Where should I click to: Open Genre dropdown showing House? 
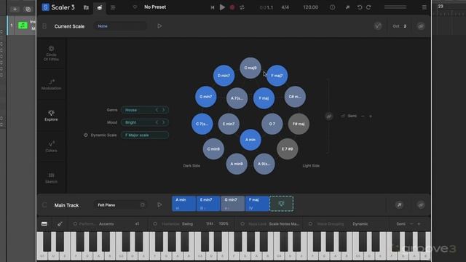point(145,110)
